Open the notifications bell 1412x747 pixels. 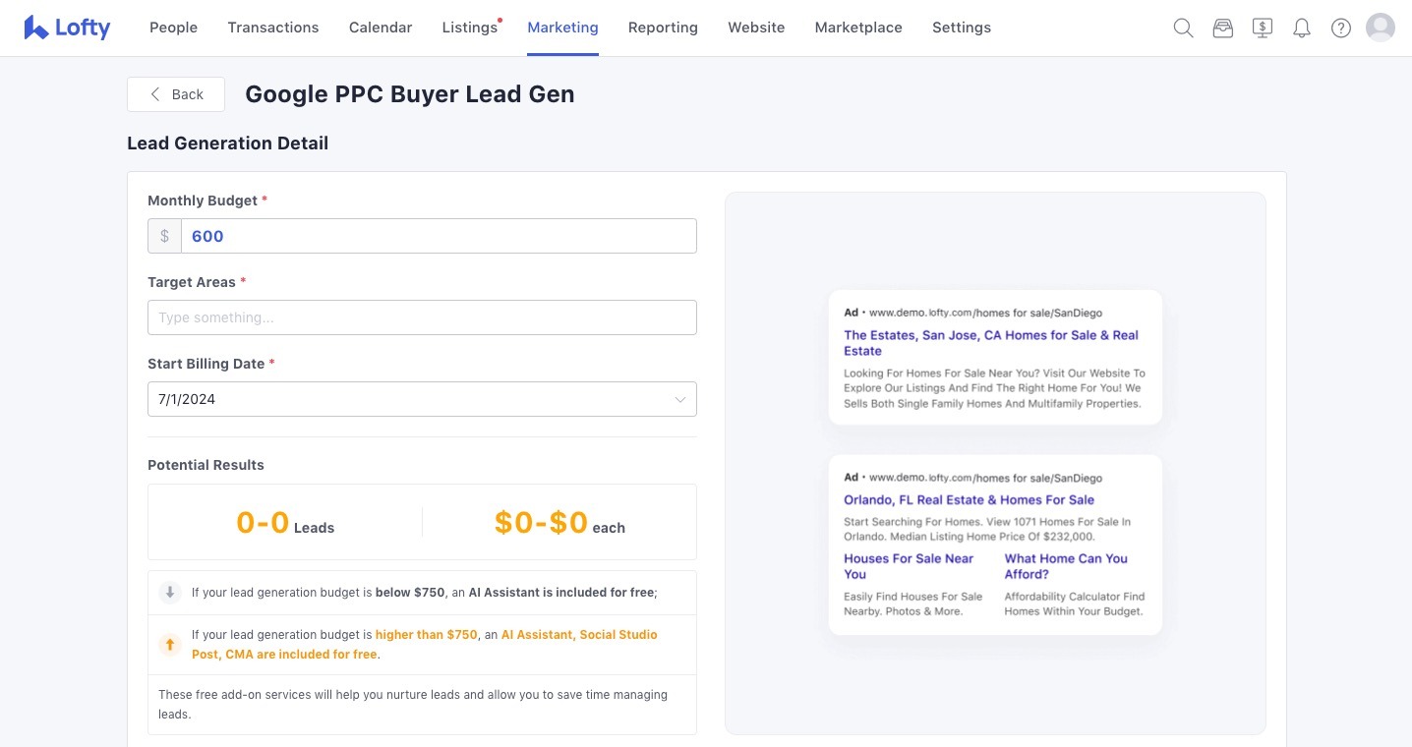pos(1301,28)
